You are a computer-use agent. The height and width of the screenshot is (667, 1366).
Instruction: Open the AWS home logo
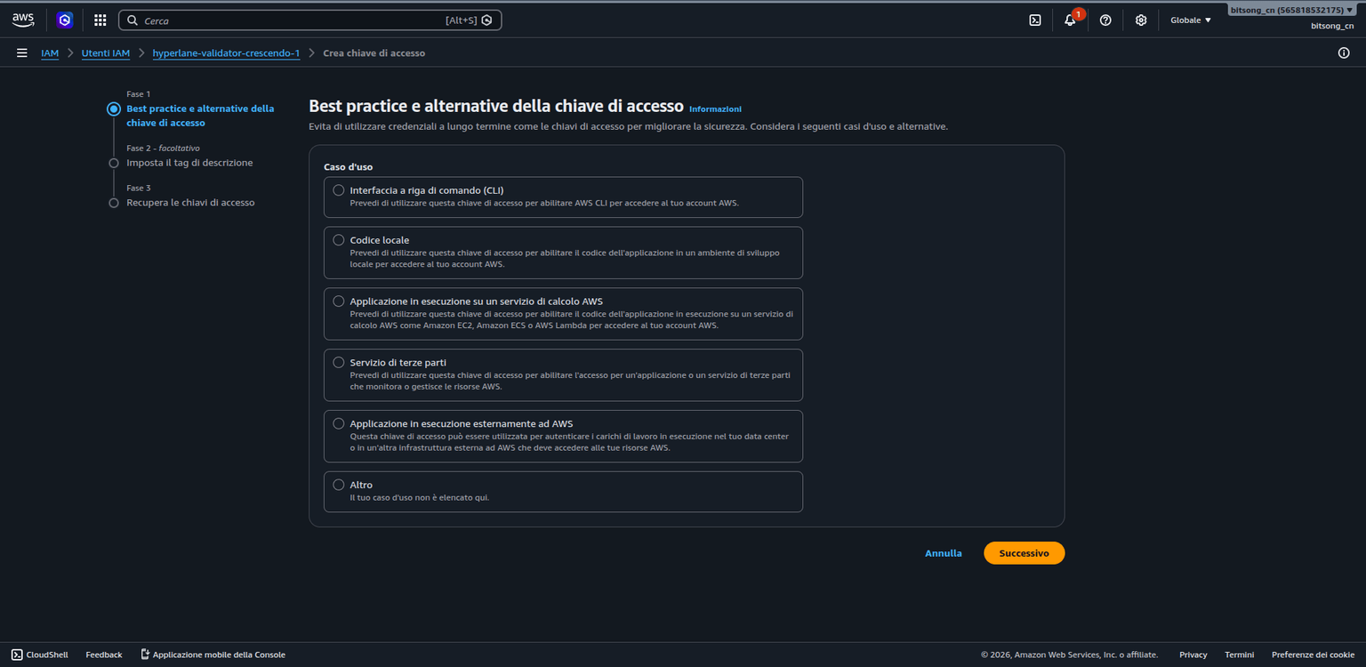pyautogui.click(x=23, y=20)
